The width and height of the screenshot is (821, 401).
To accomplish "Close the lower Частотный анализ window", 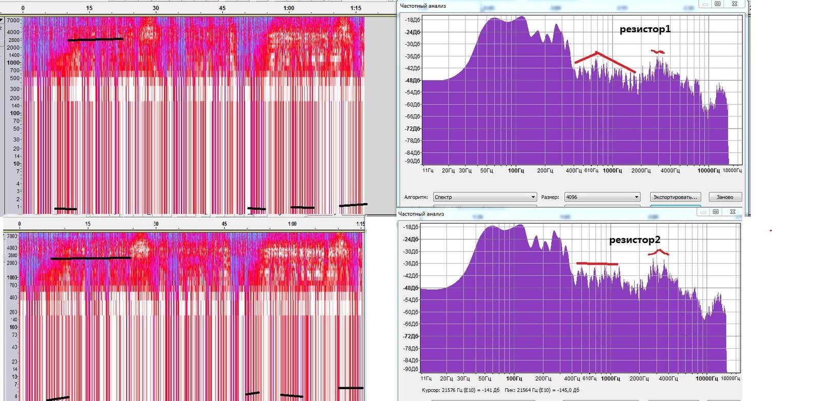I will (732, 212).
